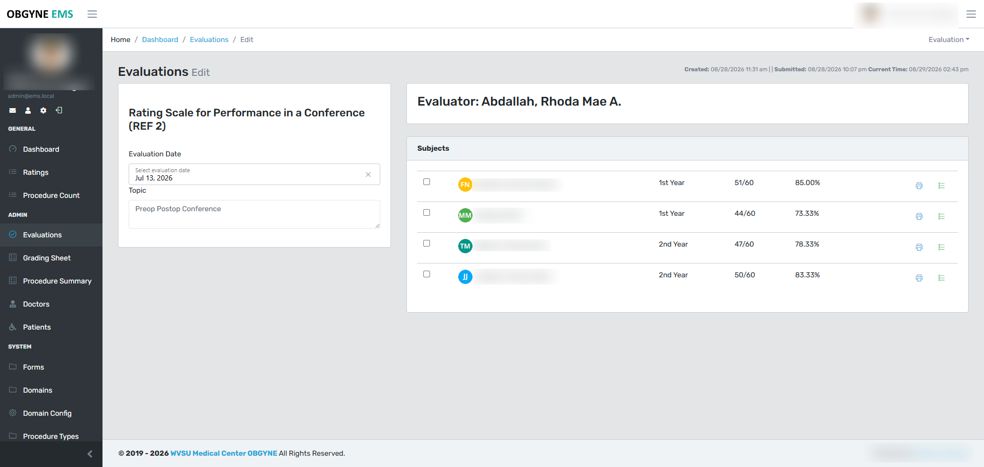
Task: Click the logout icon in the sidebar
Action: click(x=59, y=110)
